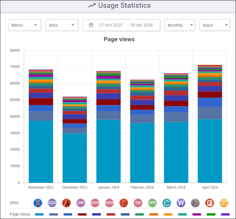Click the red F site icon
The height and width of the screenshot is (219, 236).
click(x=210, y=203)
